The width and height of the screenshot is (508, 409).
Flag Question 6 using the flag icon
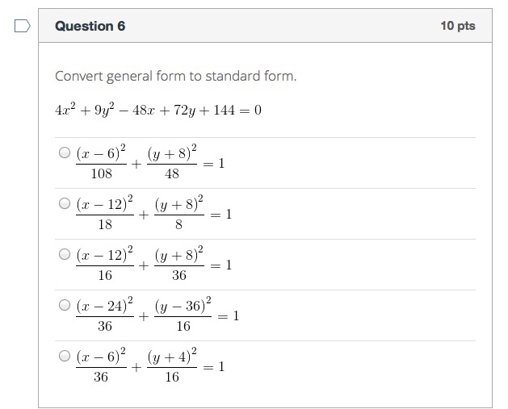coord(22,27)
